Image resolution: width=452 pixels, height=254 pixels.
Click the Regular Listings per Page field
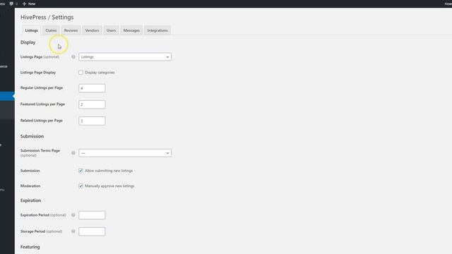tap(92, 88)
